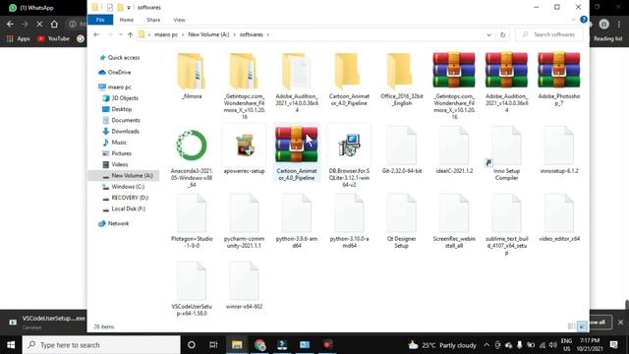Open the Office_2016_32bit_English folder
This screenshot has height=354, width=629.
click(x=402, y=80)
